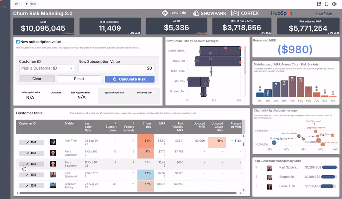Click the add-bookmark icon in the top bar
This screenshot has height=199, width=342.
tap(319, 4)
